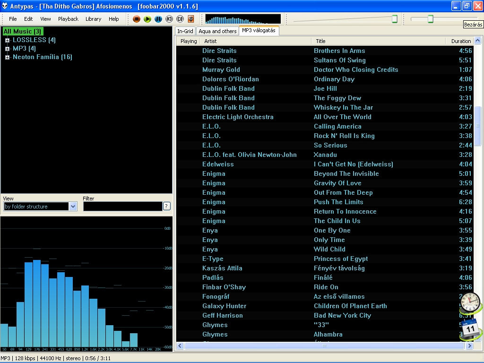Select the MP3 (4) tree item
Viewport: 484px width, 363px height.
(24, 49)
